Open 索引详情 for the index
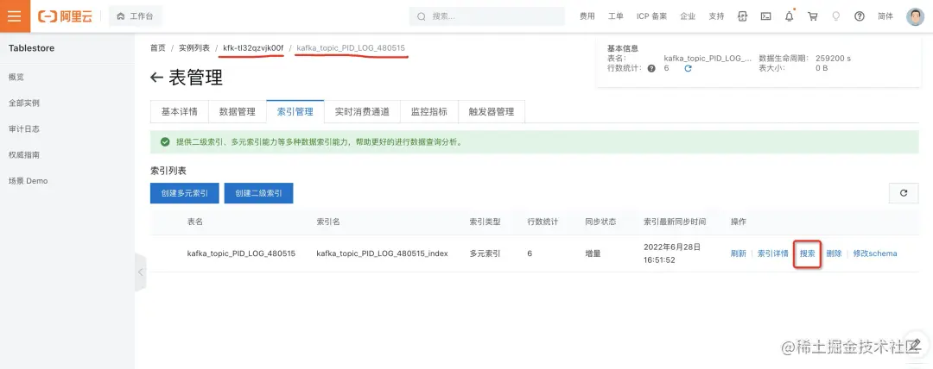Screen dimensions: 933x369 [x=773, y=253]
